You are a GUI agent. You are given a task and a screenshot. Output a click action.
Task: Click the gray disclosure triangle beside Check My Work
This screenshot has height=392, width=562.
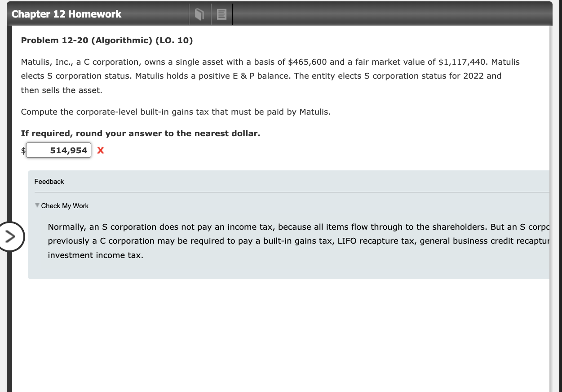pos(37,205)
